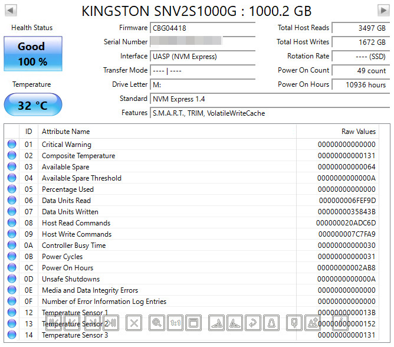
Task: Go to the previous disk with the left arrow
Action: pos(11,11)
